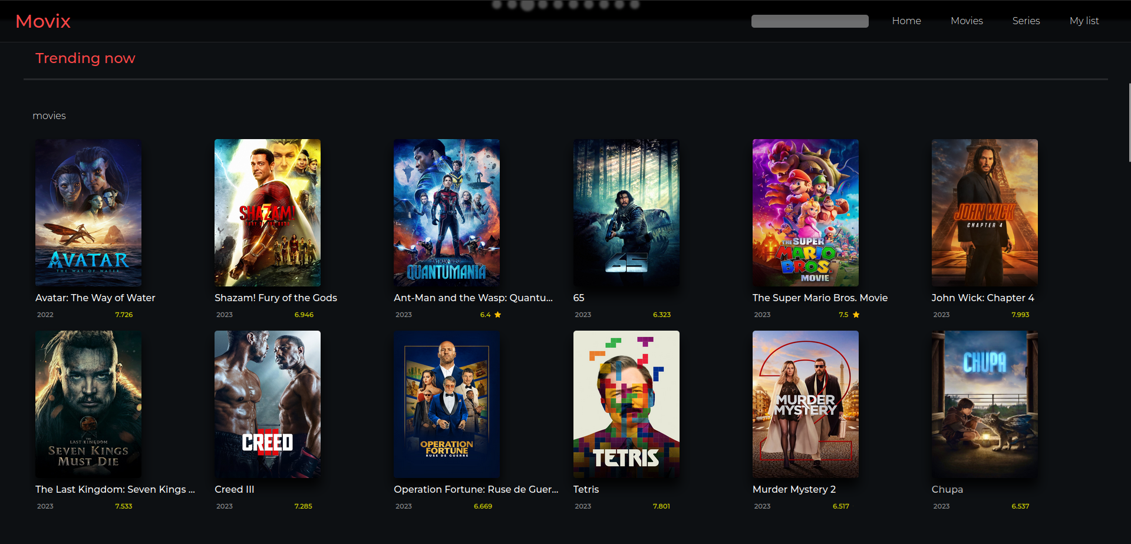Open the 65 movie poster
The image size is (1131, 544).
pyautogui.click(x=626, y=213)
